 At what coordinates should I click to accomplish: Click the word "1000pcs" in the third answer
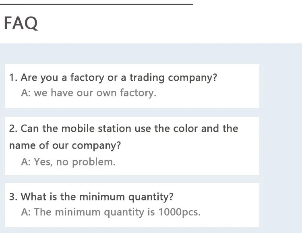179,212
